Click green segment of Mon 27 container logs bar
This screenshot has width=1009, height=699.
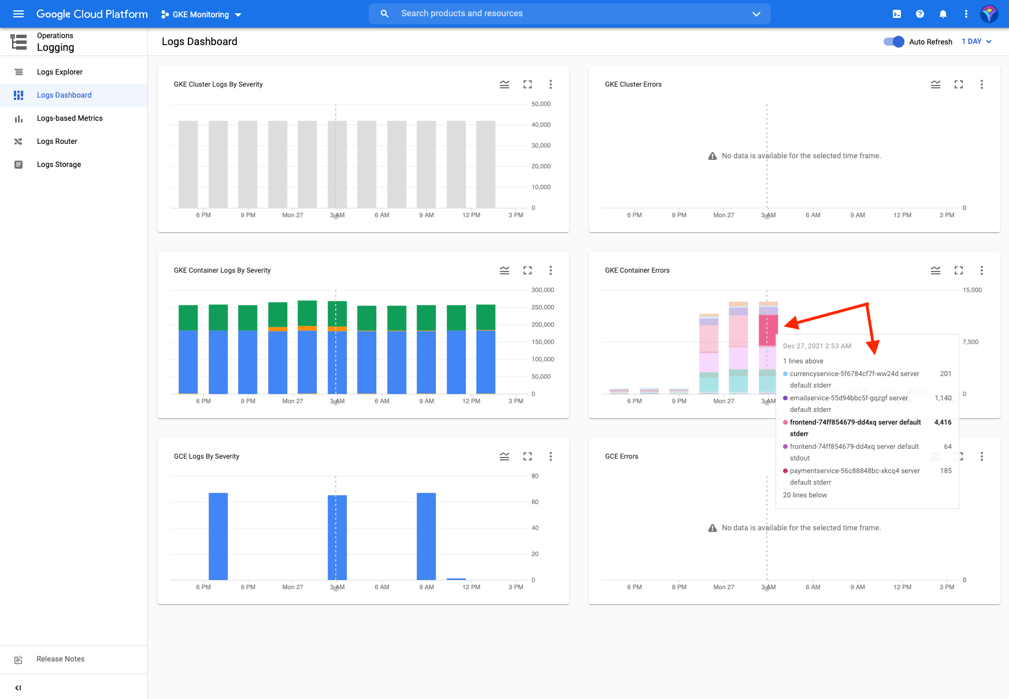point(307,313)
